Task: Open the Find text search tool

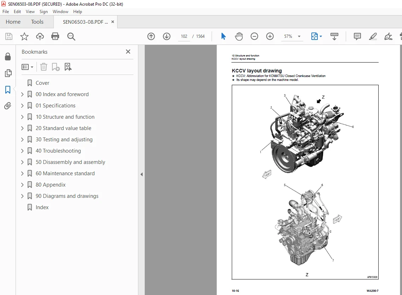Action: [x=71, y=36]
